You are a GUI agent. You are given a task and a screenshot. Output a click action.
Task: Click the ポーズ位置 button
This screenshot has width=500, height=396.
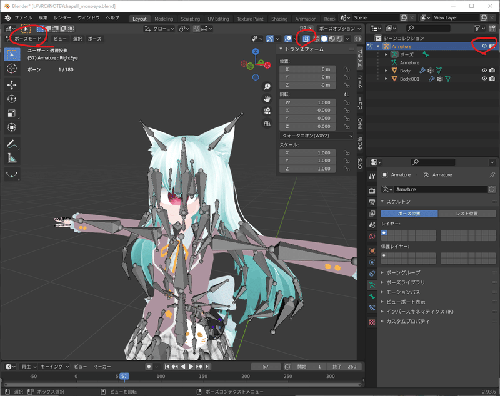(x=409, y=214)
